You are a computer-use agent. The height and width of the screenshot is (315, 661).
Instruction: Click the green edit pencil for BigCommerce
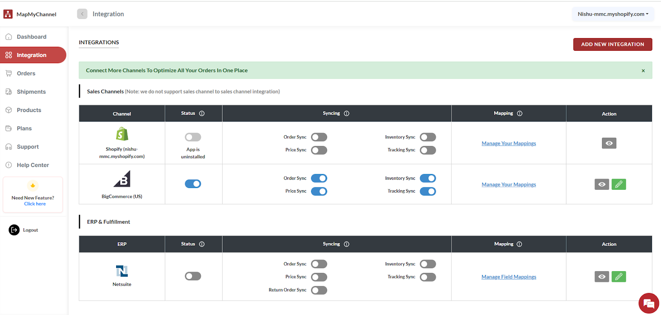tap(618, 184)
